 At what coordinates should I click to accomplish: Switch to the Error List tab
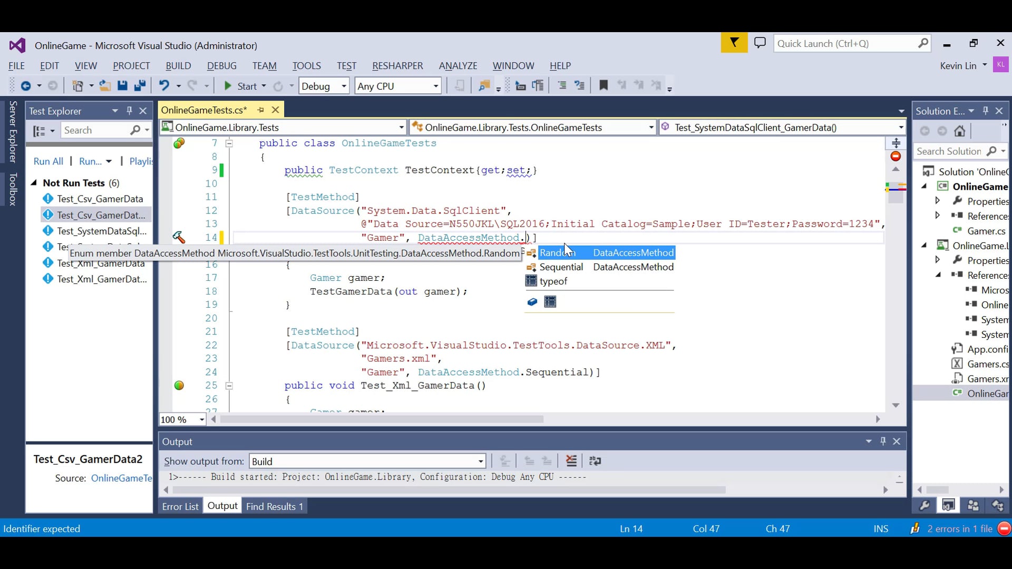tap(180, 506)
